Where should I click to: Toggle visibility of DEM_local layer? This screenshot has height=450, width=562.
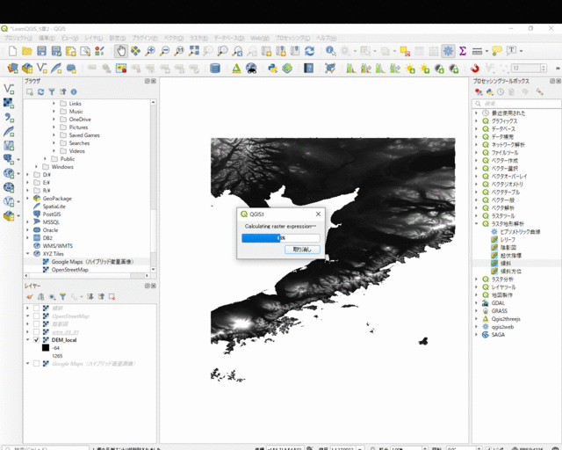tap(36, 340)
